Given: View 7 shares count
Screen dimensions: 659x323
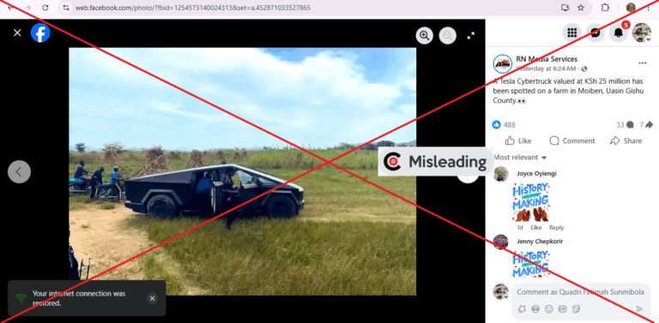Looking at the screenshot, I should point(646,124).
